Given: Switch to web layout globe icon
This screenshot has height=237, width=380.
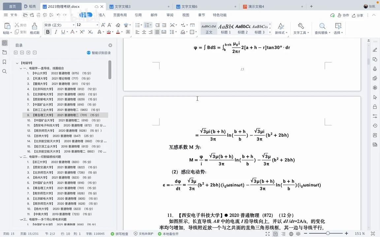Looking at the screenshot, I should coord(291,234).
